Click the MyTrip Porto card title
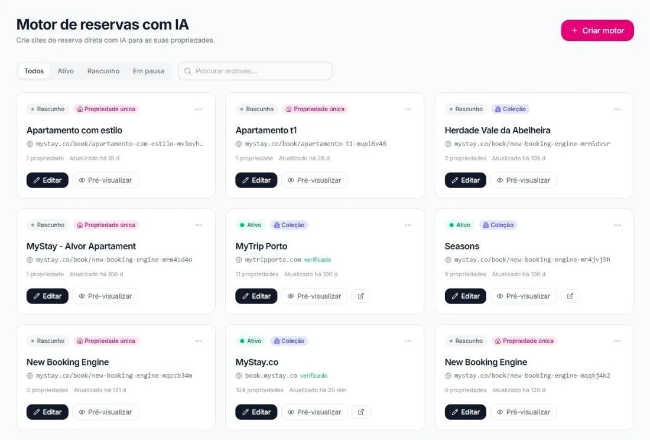The height and width of the screenshot is (440, 650). pyautogui.click(x=261, y=247)
